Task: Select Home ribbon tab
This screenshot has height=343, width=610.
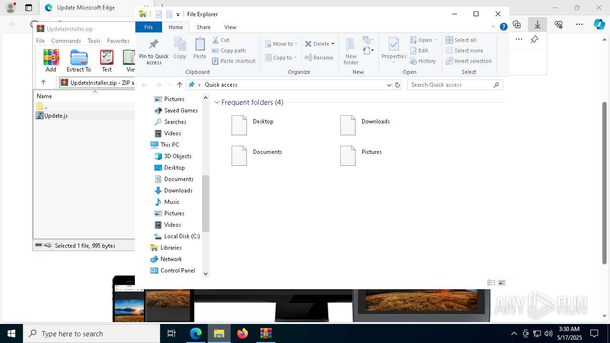Action: coord(176,27)
